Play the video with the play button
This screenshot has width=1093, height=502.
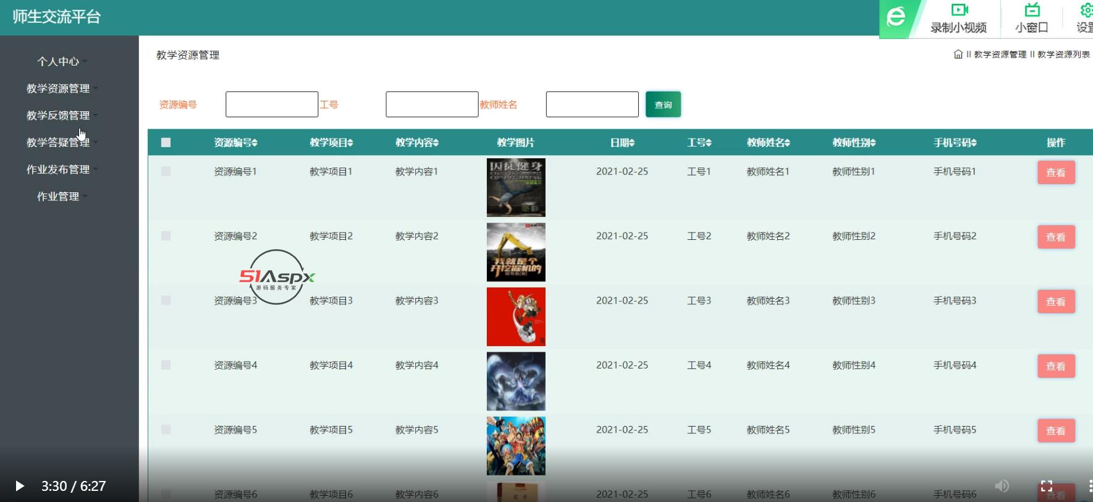(20, 486)
